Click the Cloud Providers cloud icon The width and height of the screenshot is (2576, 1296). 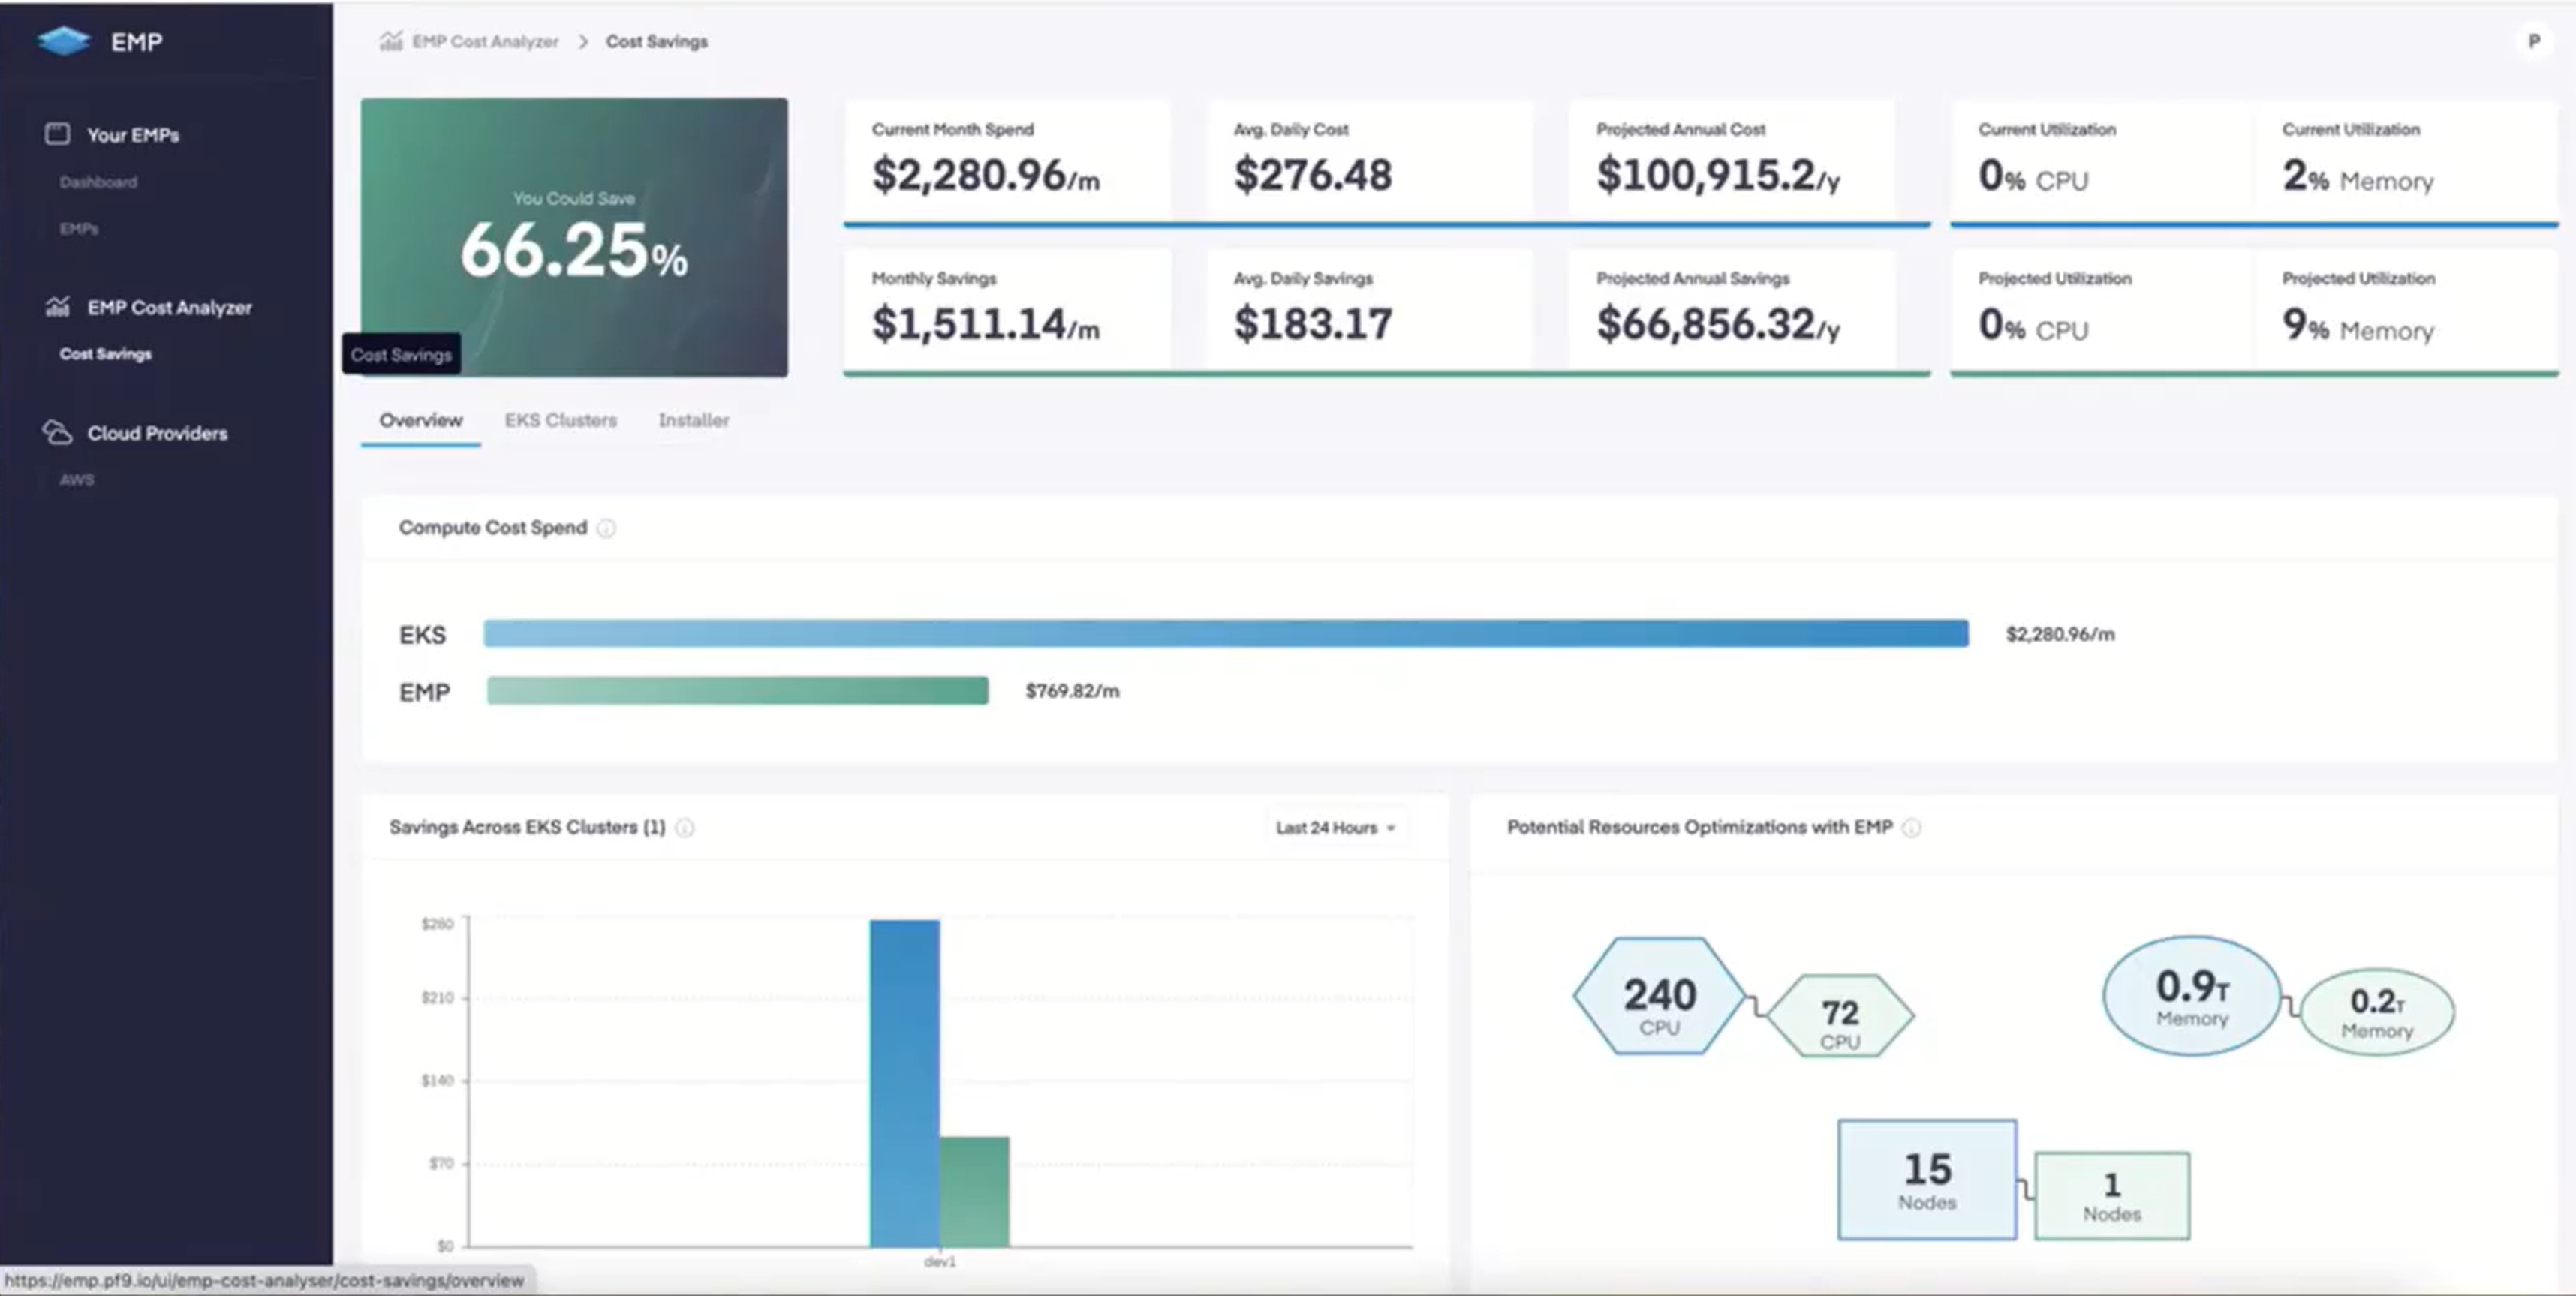coord(57,432)
